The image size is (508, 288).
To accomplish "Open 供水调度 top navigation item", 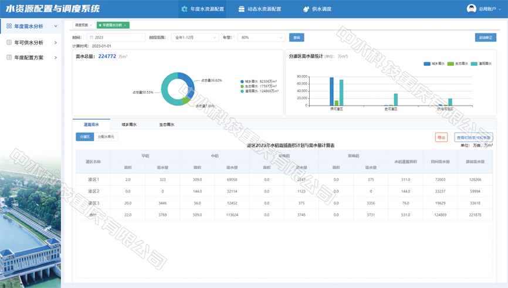I will tap(317, 9).
